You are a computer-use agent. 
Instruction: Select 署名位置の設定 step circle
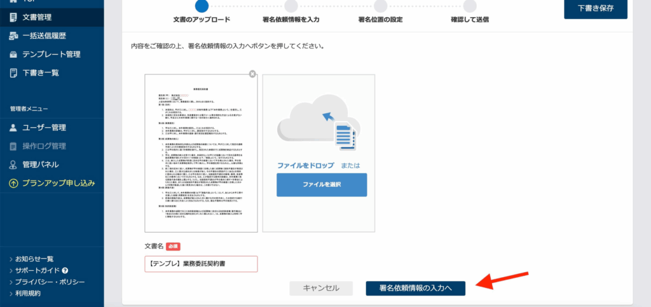[x=380, y=6]
